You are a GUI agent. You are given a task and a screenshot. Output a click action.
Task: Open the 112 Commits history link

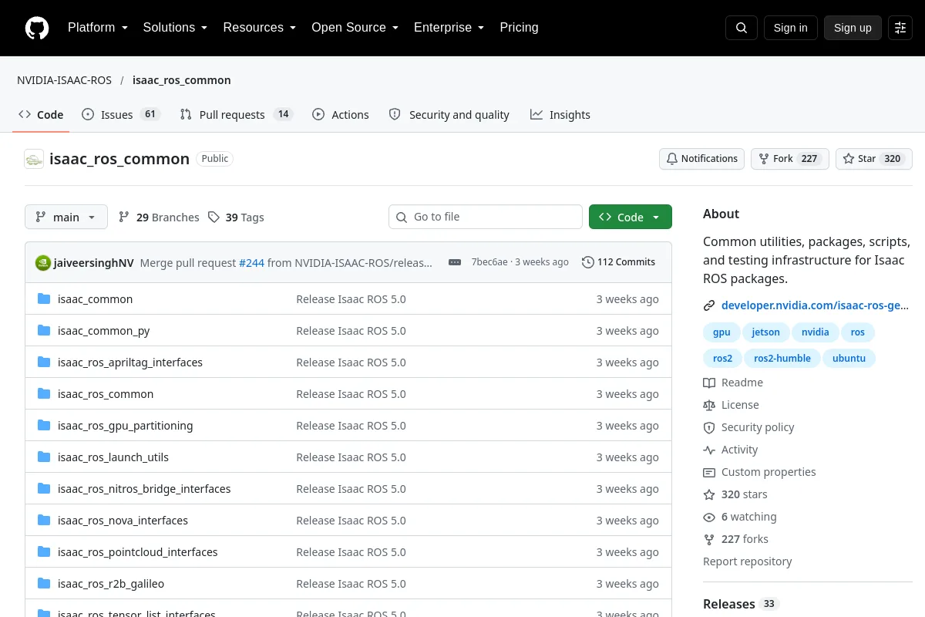tap(618, 262)
